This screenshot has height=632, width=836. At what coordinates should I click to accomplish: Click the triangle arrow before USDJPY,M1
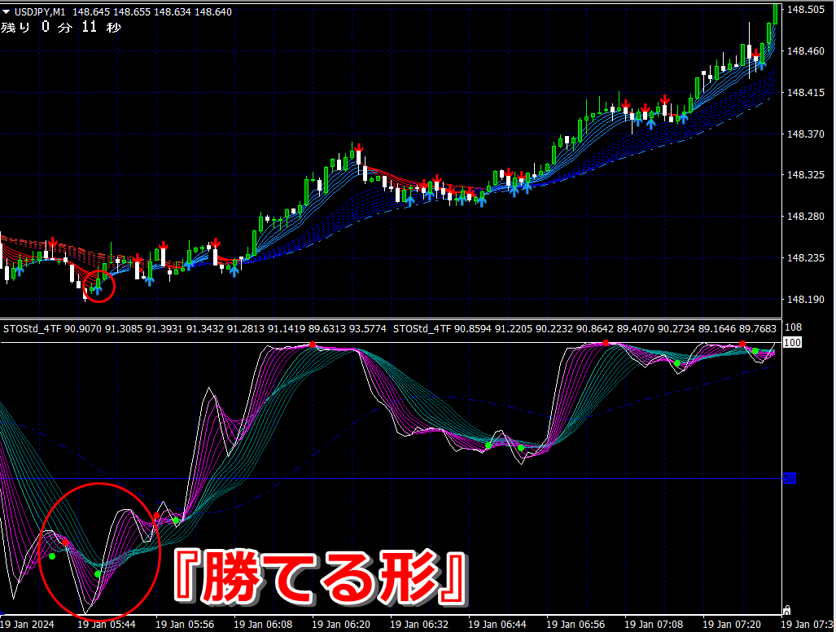click(x=7, y=11)
